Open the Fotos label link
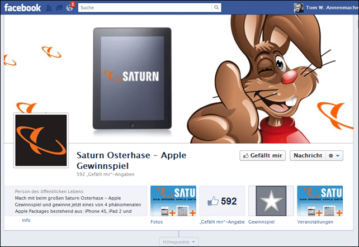Viewport: 359px width, 247px height. click(157, 222)
